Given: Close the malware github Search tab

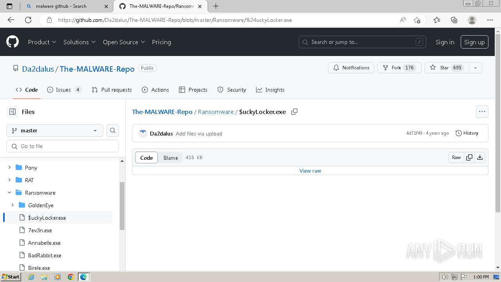Looking at the screenshot, I should (x=106, y=6).
